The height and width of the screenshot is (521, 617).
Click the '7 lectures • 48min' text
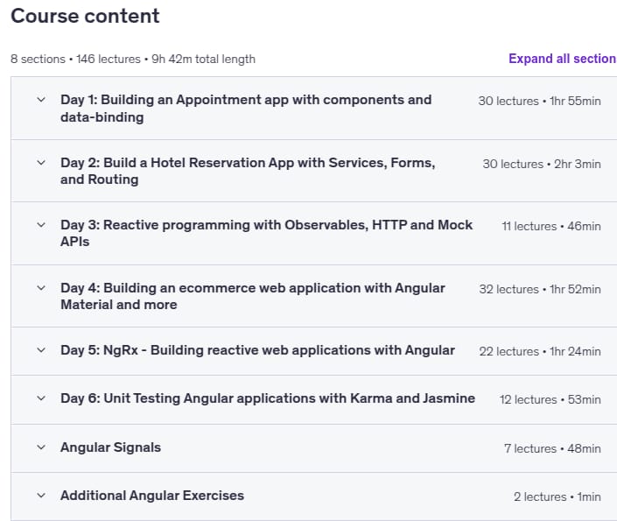pyautogui.click(x=552, y=448)
